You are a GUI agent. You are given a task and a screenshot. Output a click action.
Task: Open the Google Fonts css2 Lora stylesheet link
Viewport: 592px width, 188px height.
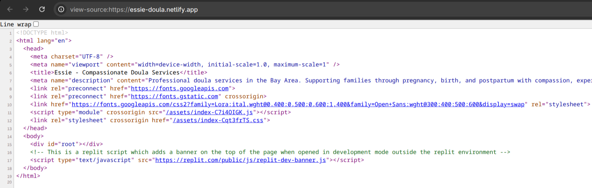[298, 104]
